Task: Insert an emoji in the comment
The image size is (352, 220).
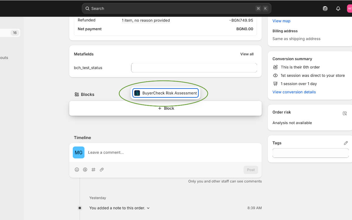Action: coord(77,170)
